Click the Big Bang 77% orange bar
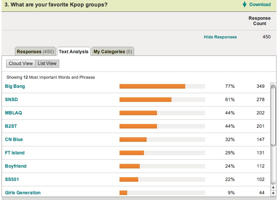 pyautogui.click(x=152, y=86)
